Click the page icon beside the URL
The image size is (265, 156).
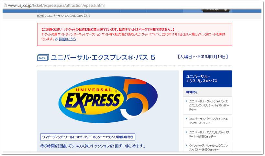point(5,6)
